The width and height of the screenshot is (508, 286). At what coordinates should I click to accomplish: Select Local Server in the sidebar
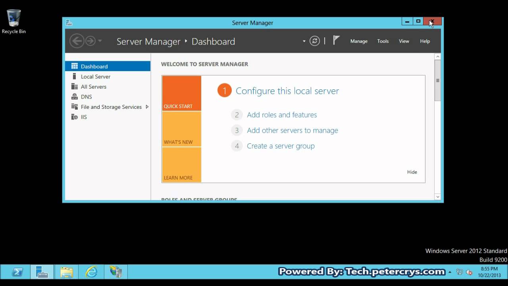[x=108, y=77]
